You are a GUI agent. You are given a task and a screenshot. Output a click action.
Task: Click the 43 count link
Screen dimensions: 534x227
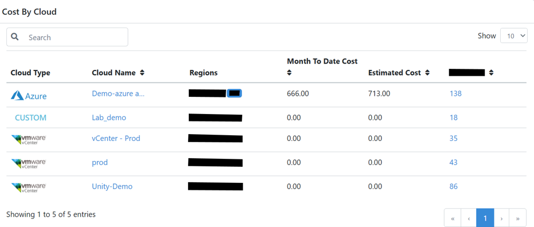pos(453,163)
